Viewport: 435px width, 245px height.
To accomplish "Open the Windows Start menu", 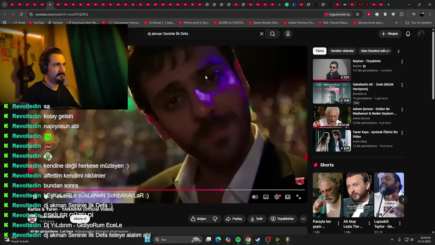I will [147, 240].
